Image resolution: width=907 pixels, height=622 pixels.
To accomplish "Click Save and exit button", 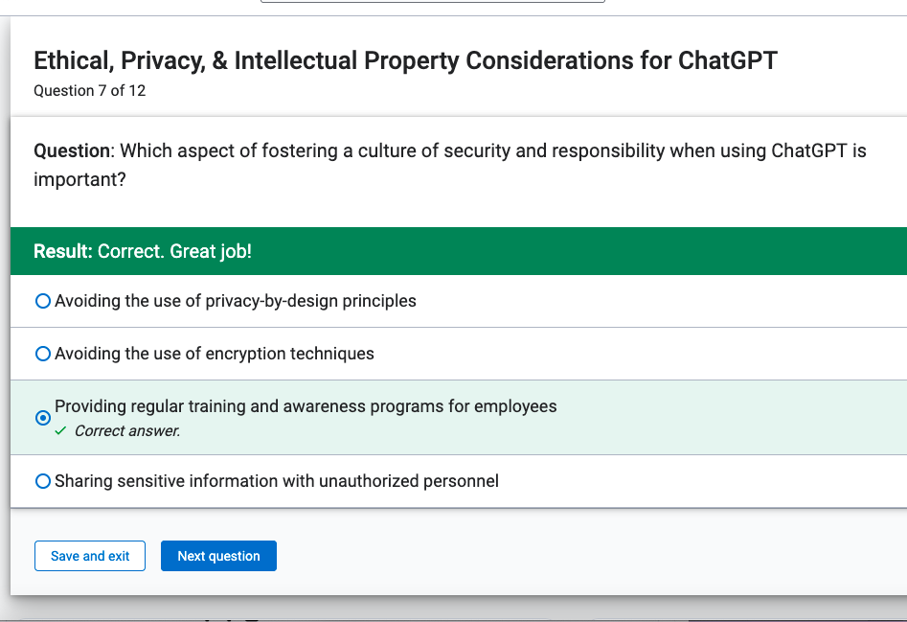I will click(90, 556).
